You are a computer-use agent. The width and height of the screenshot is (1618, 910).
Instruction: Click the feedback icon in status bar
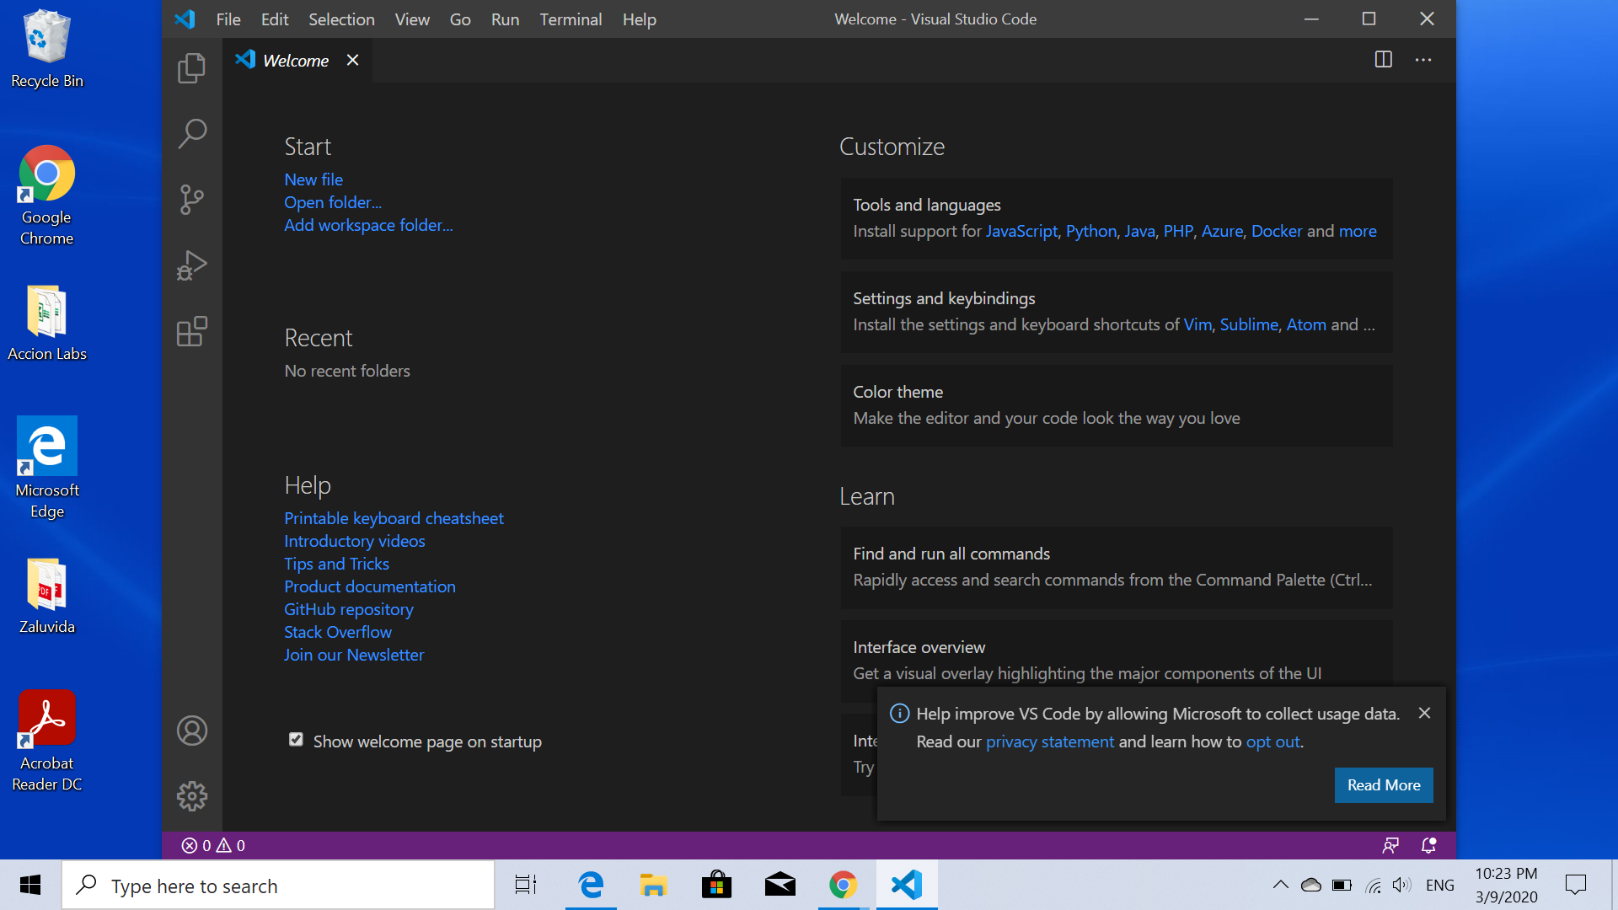[x=1390, y=845]
